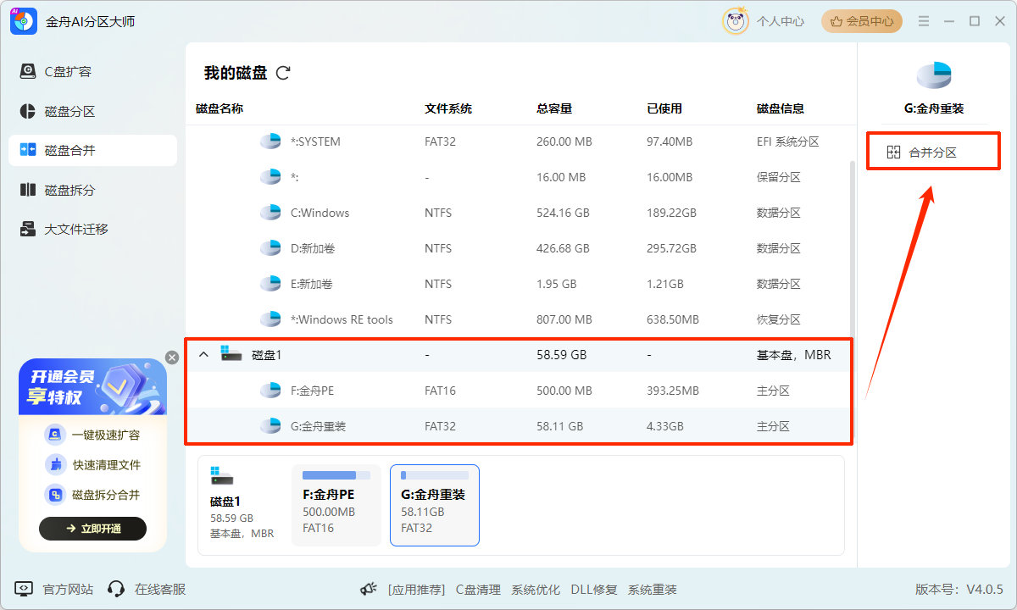Screen dimensions: 1017x610
Task: Click the disk icon of G:金舟重装 row
Action: (270, 426)
